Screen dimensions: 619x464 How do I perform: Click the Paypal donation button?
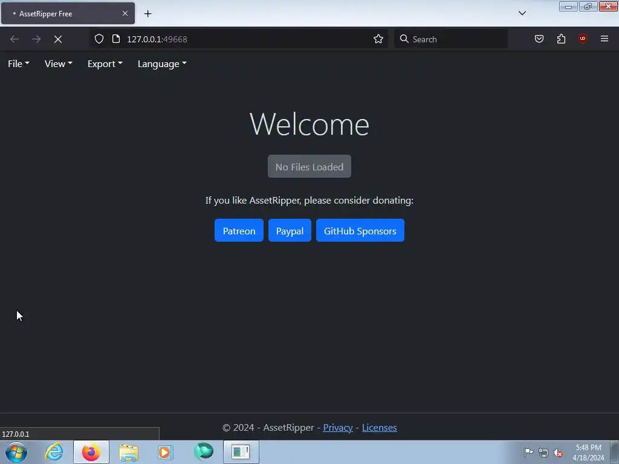tap(290, 230)
